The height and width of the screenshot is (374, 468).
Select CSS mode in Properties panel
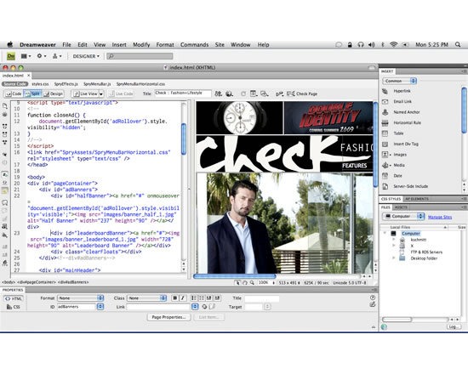[14, 307]
